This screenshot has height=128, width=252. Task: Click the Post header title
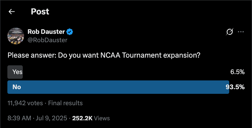(40, 12)
